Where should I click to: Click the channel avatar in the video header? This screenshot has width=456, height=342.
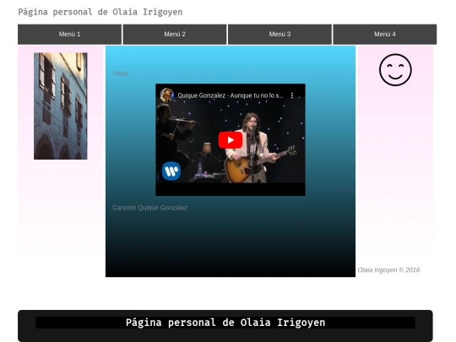167,95
